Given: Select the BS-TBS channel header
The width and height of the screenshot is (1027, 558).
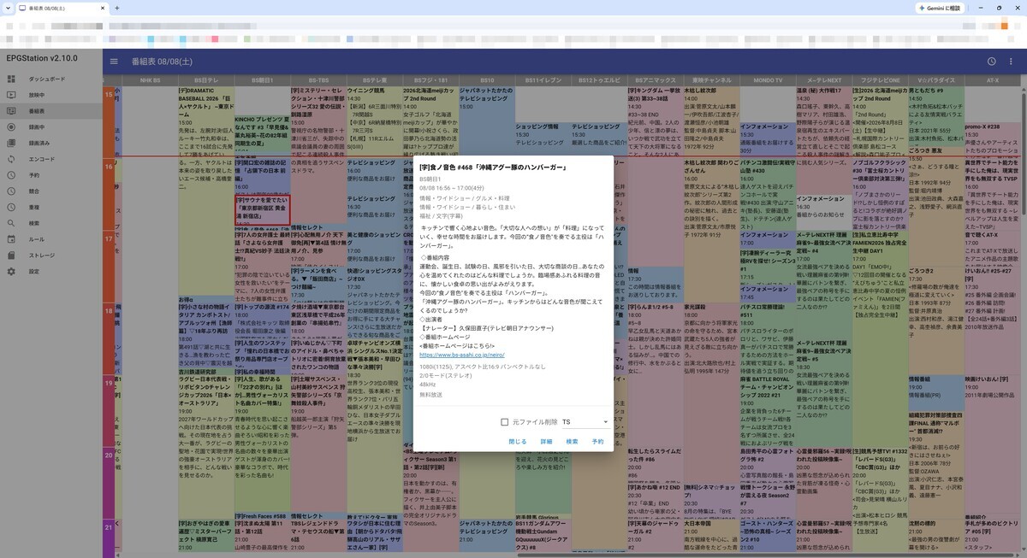Looking at the screenshot, I should click(x=318, y=80).
